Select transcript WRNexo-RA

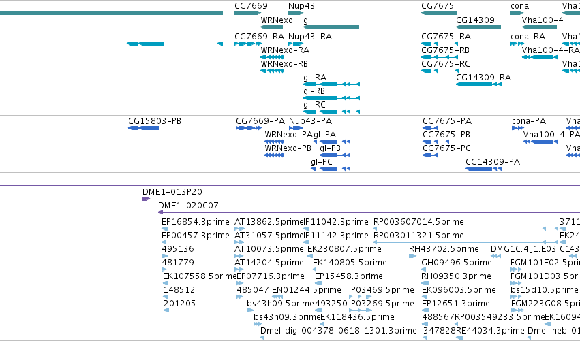point(272,57)
